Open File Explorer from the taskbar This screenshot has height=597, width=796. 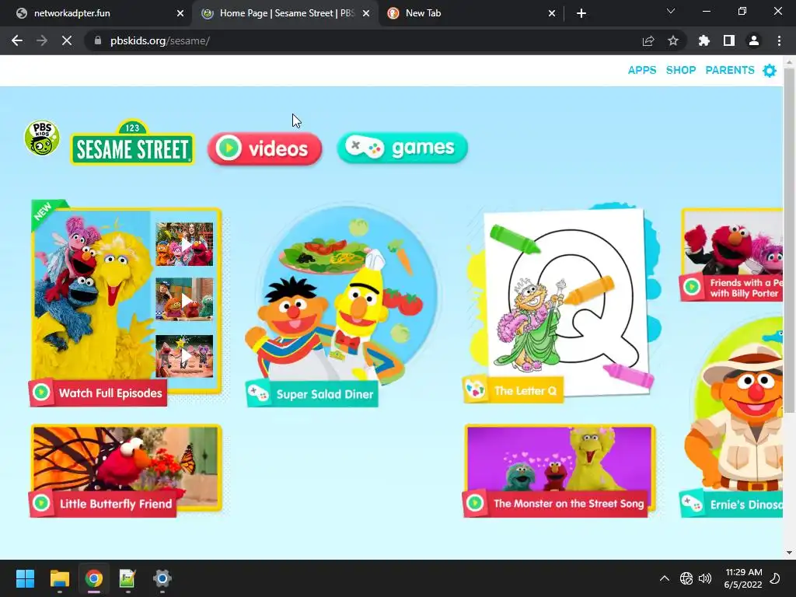pos(59,578)
